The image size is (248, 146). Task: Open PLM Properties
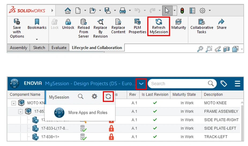[137, 26]
